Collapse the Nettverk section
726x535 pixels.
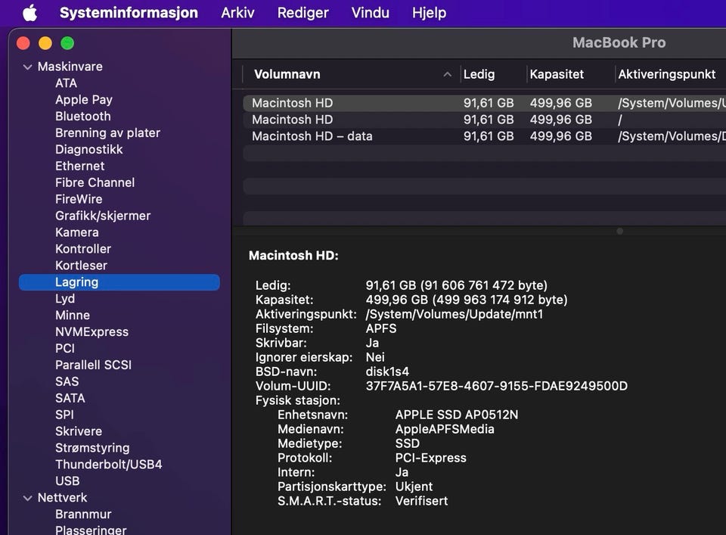[28, 498]
